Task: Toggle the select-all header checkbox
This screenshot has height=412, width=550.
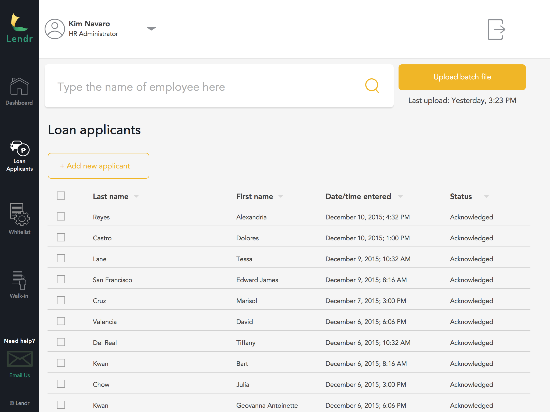Action: coord(61,196)
